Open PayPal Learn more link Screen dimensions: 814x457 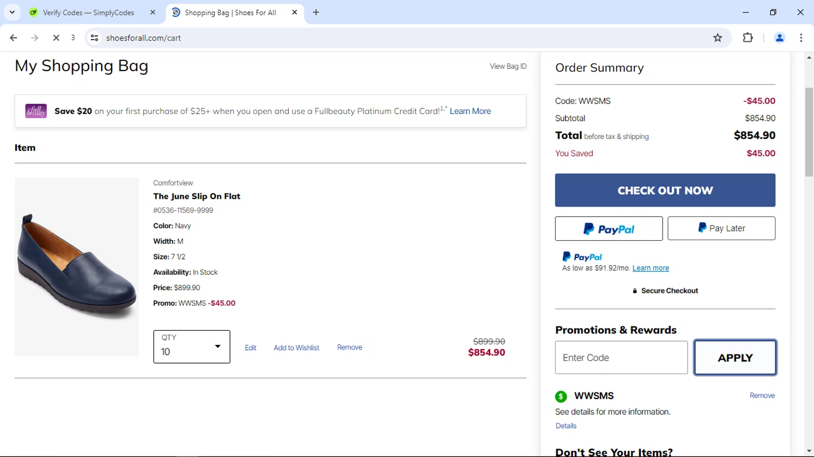(x=651, y=268)
